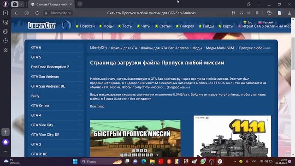Open the tab groups dropdown arrow

coord(22,4)
